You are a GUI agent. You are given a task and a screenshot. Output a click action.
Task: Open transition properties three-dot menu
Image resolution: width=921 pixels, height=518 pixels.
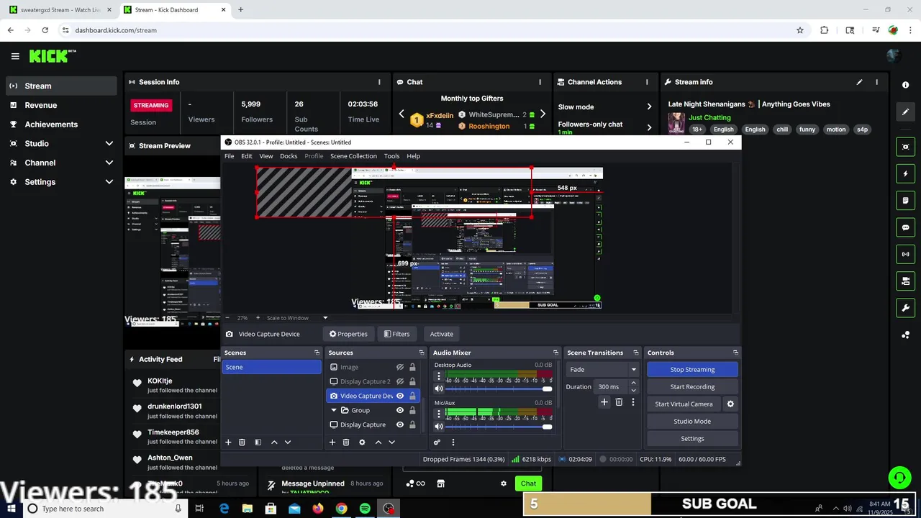pyautogui.click(x=633, y=402)
